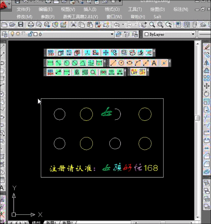Open the Salt menu

pos(157,17)
